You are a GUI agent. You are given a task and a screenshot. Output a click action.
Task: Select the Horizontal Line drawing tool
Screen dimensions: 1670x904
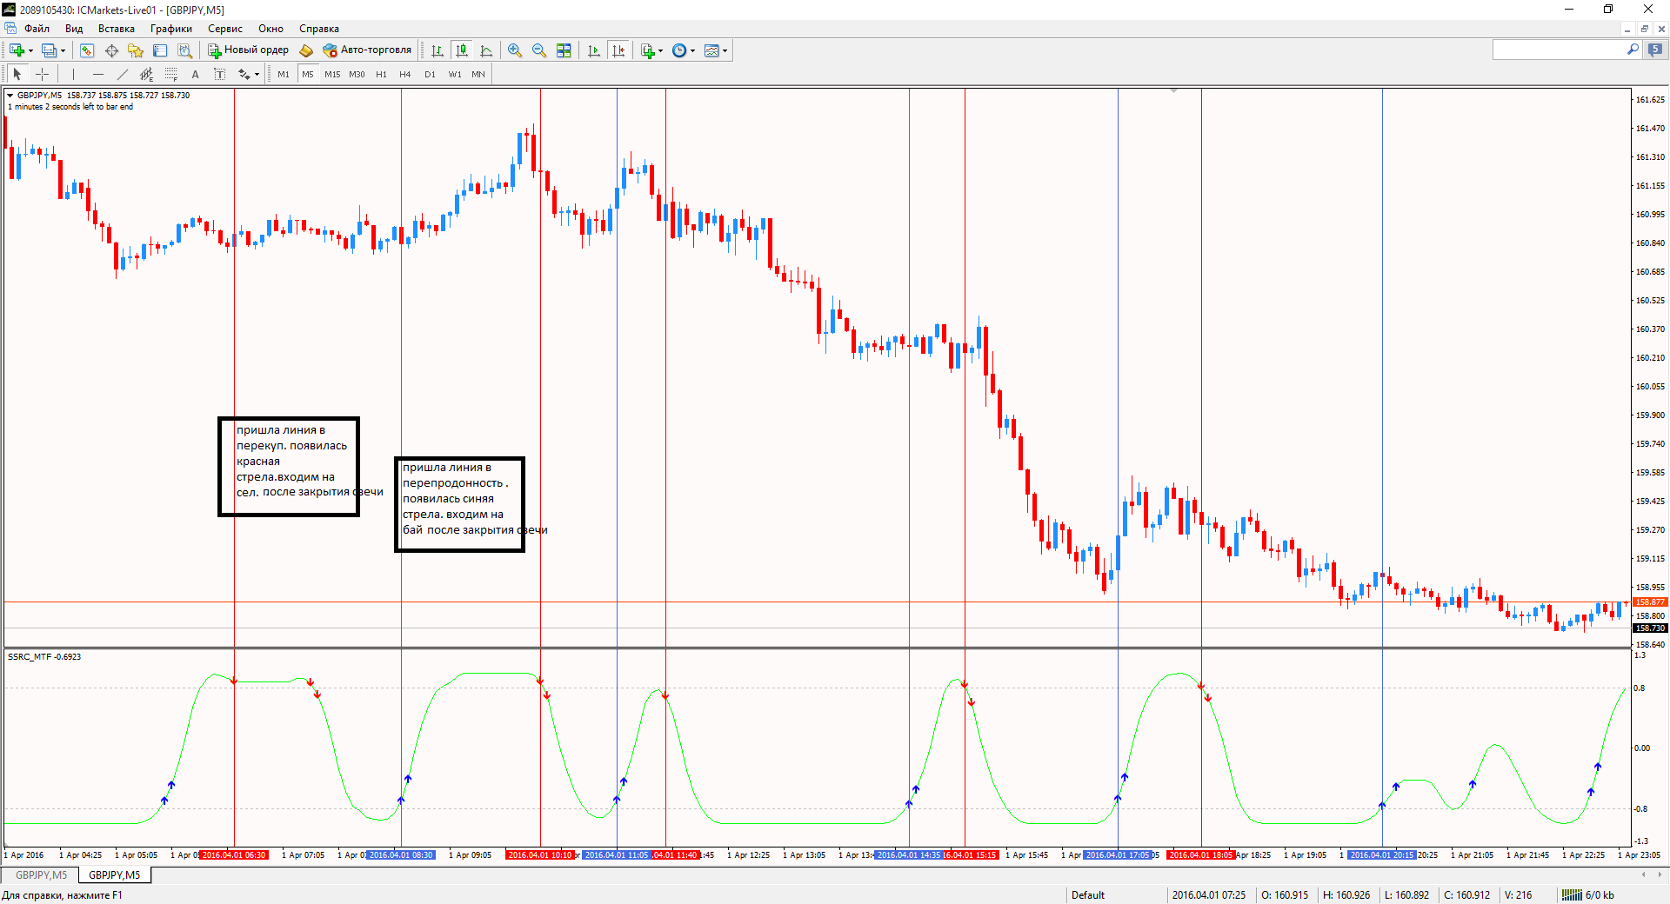[98, 74]
